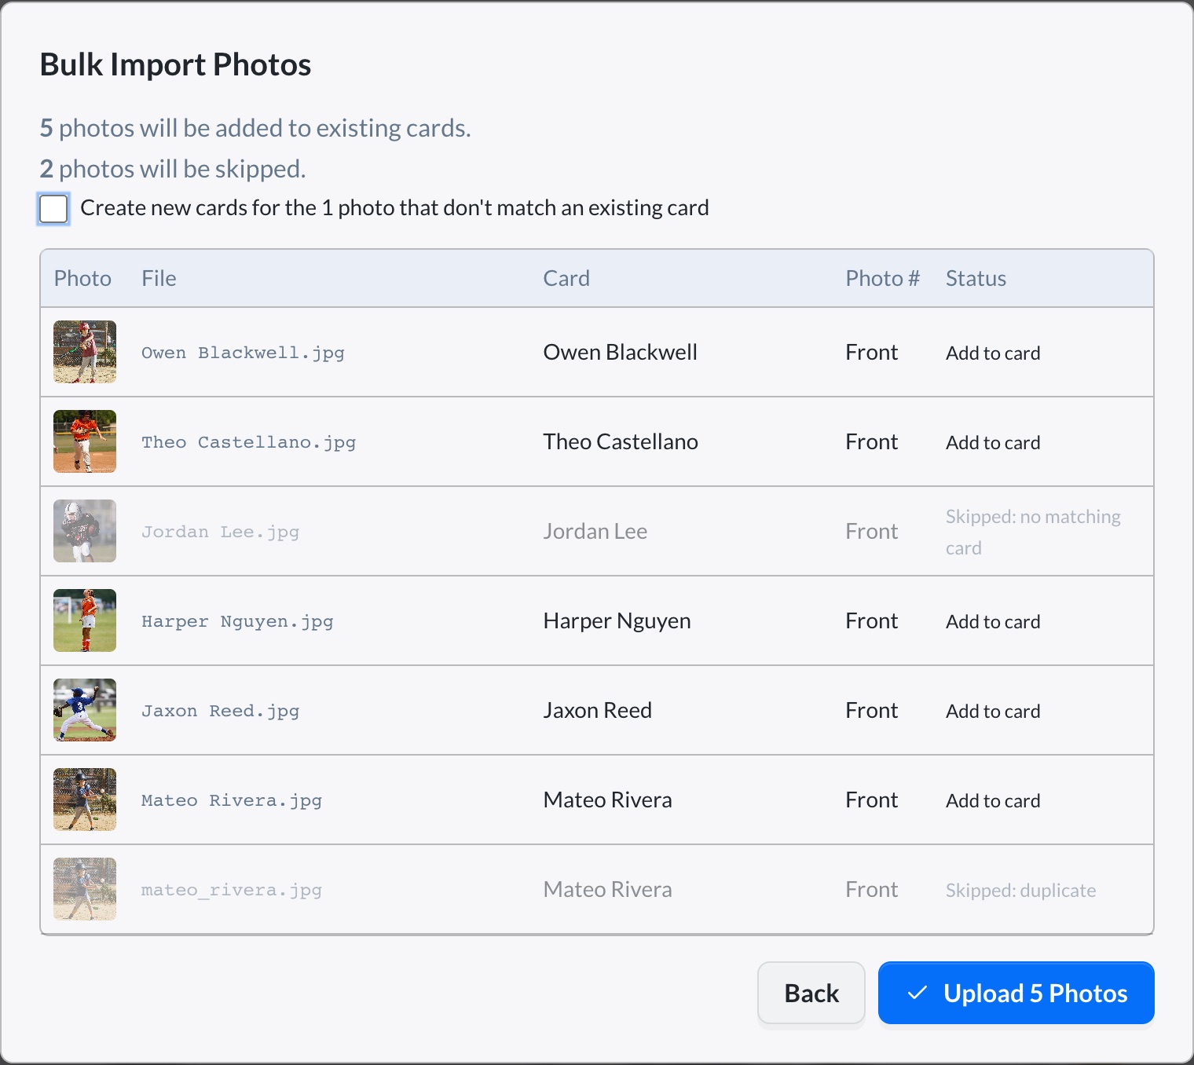Select file name Theo Castellano.jpg

(248, 442)
